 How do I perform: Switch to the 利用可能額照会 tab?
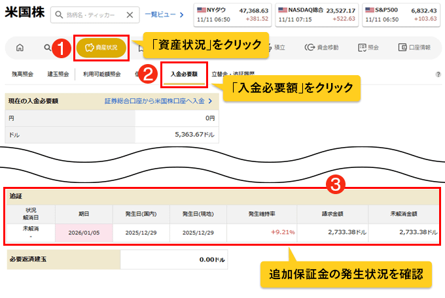point(101,74)
